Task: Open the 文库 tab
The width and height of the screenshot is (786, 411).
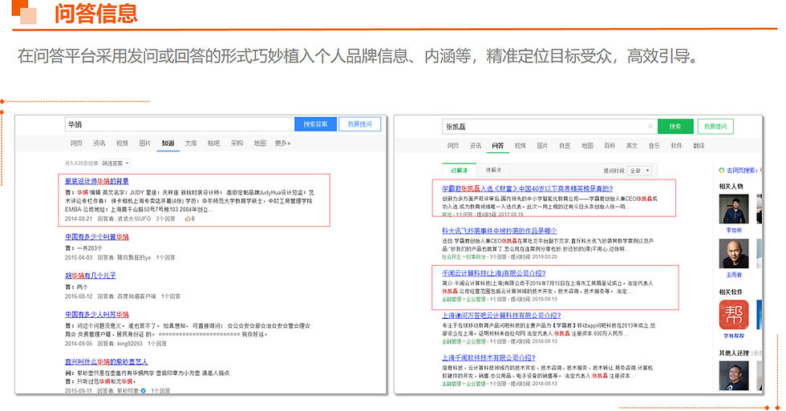Action: click(191, 143)
